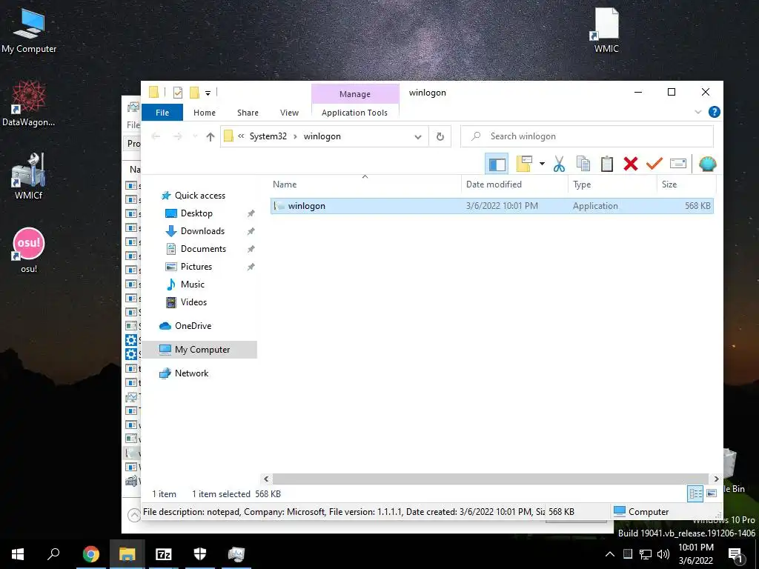759x569 pixels.
Task: Open Classic Shell settings shell icon
Action: (x=708, y=164)
